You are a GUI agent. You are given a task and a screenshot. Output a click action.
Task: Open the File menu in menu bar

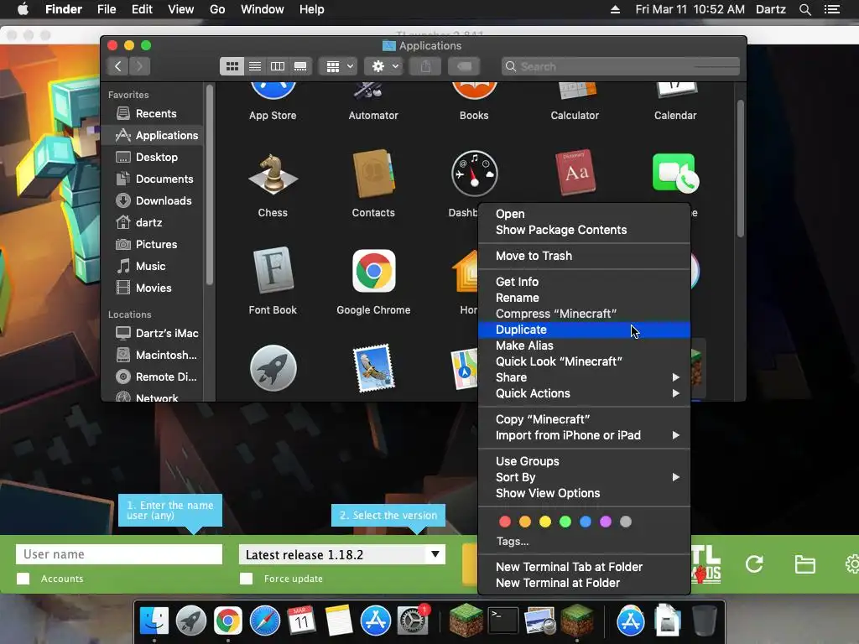(107, 9)
